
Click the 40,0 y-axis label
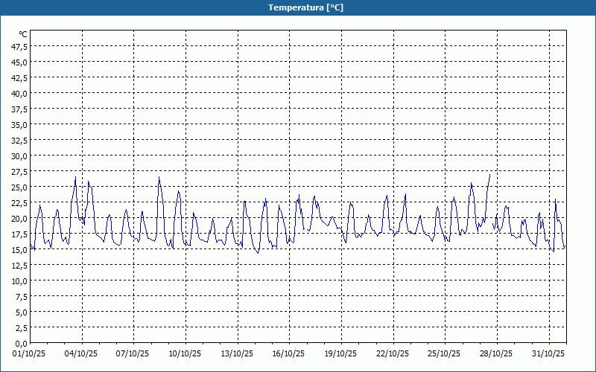coord(19,93)
